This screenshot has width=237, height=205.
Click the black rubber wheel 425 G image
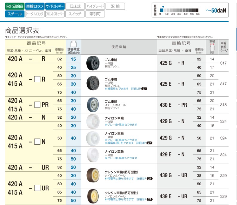93,63
